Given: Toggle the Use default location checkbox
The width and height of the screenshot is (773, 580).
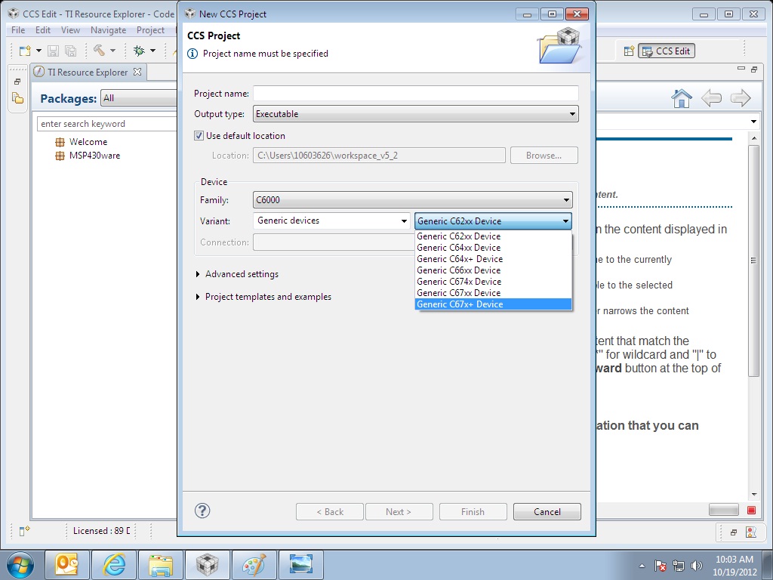Looking at the screenshot, I should (199, 136).
